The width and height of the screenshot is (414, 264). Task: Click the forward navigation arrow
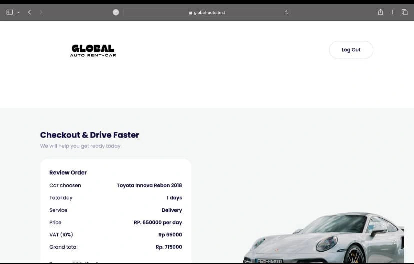41,12
